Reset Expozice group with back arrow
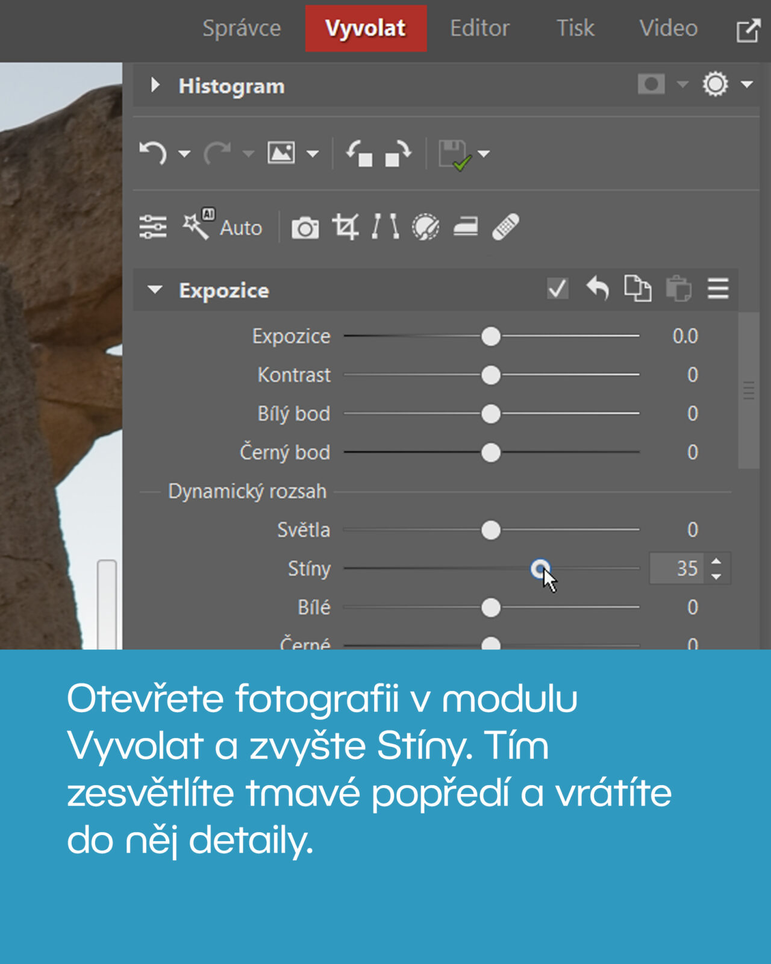The width and height of the screenshot is (771, 964). [598, 289]
